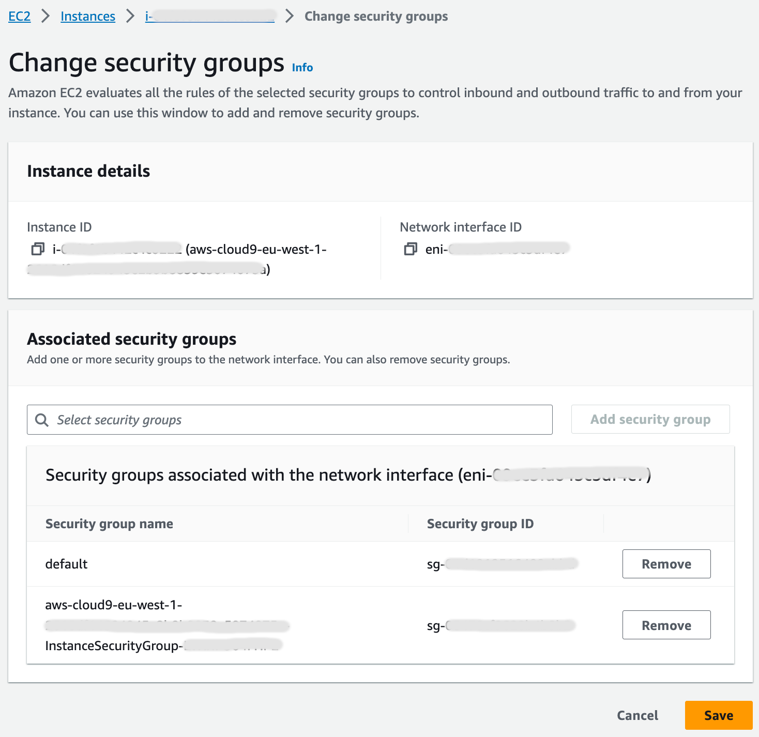Viewport: 759px width, 737px height.
Task: Select the default security group row
Action: pos(66,564)
